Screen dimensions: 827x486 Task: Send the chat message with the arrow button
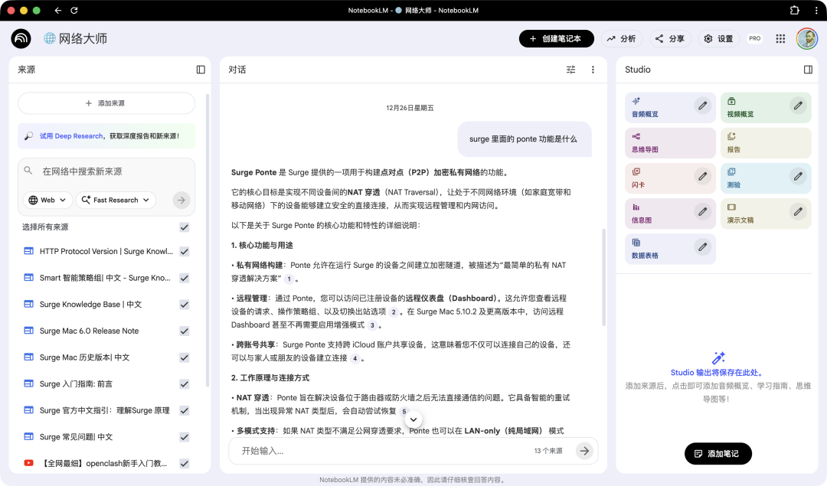click(584, 451)
